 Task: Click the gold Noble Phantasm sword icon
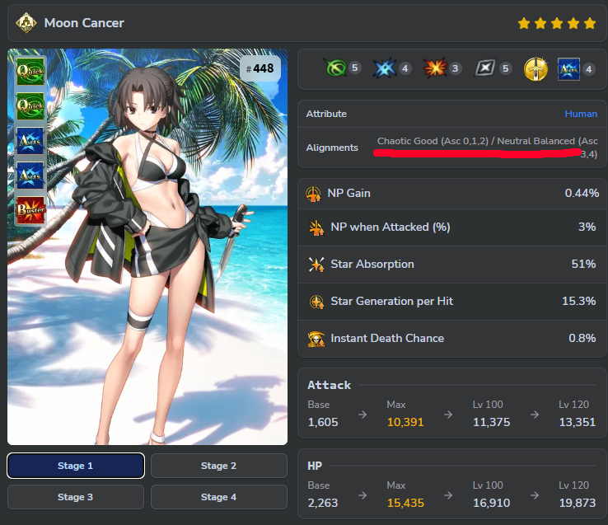[536, 69]
